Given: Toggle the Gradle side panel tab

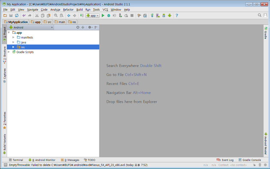Looking at the screenshot, I should pyautogui.click(x=266, y=33).
